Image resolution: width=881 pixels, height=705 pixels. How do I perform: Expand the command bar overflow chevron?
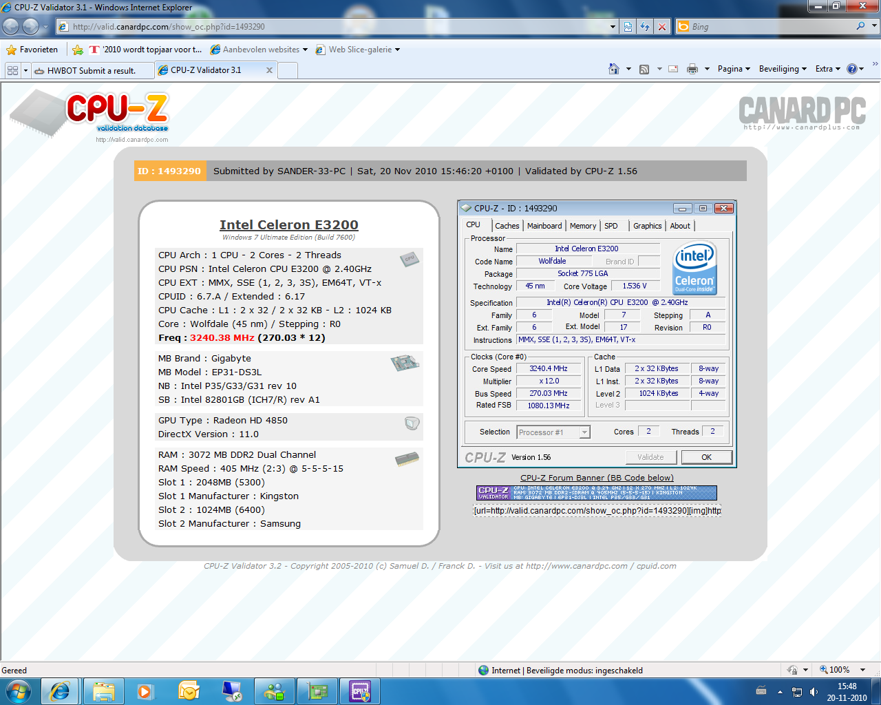tap(875, 64)
